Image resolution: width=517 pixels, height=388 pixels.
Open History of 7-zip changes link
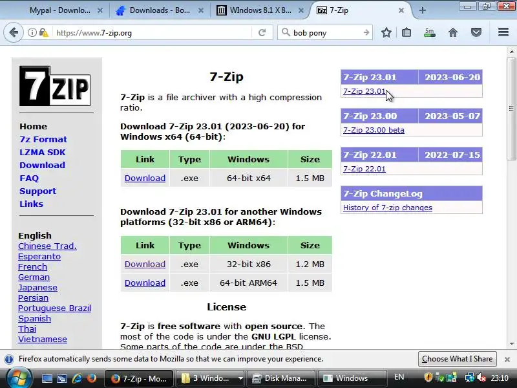[x=388, y=208]
